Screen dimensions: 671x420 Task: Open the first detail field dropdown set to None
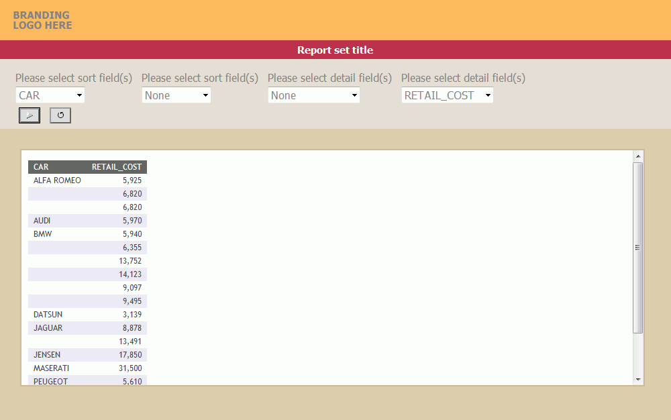tap(313, 95)
